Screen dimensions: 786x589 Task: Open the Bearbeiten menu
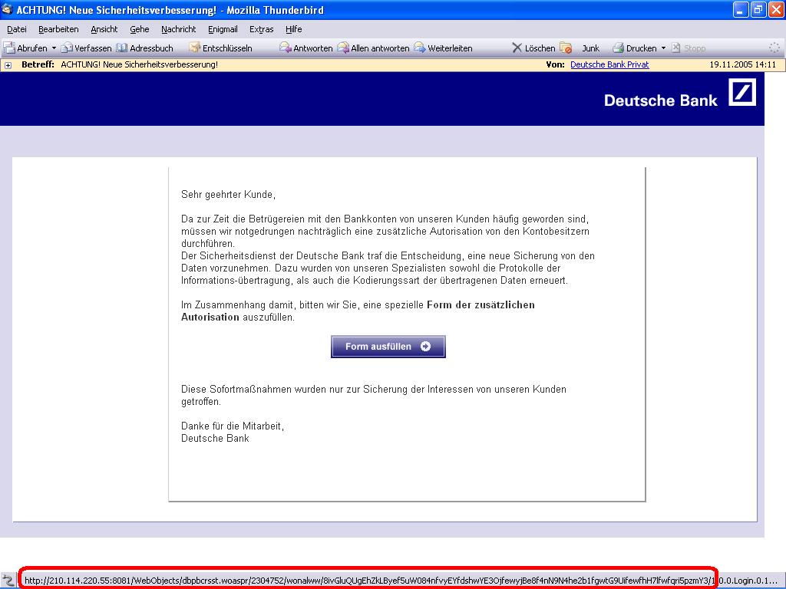(58, 29)
